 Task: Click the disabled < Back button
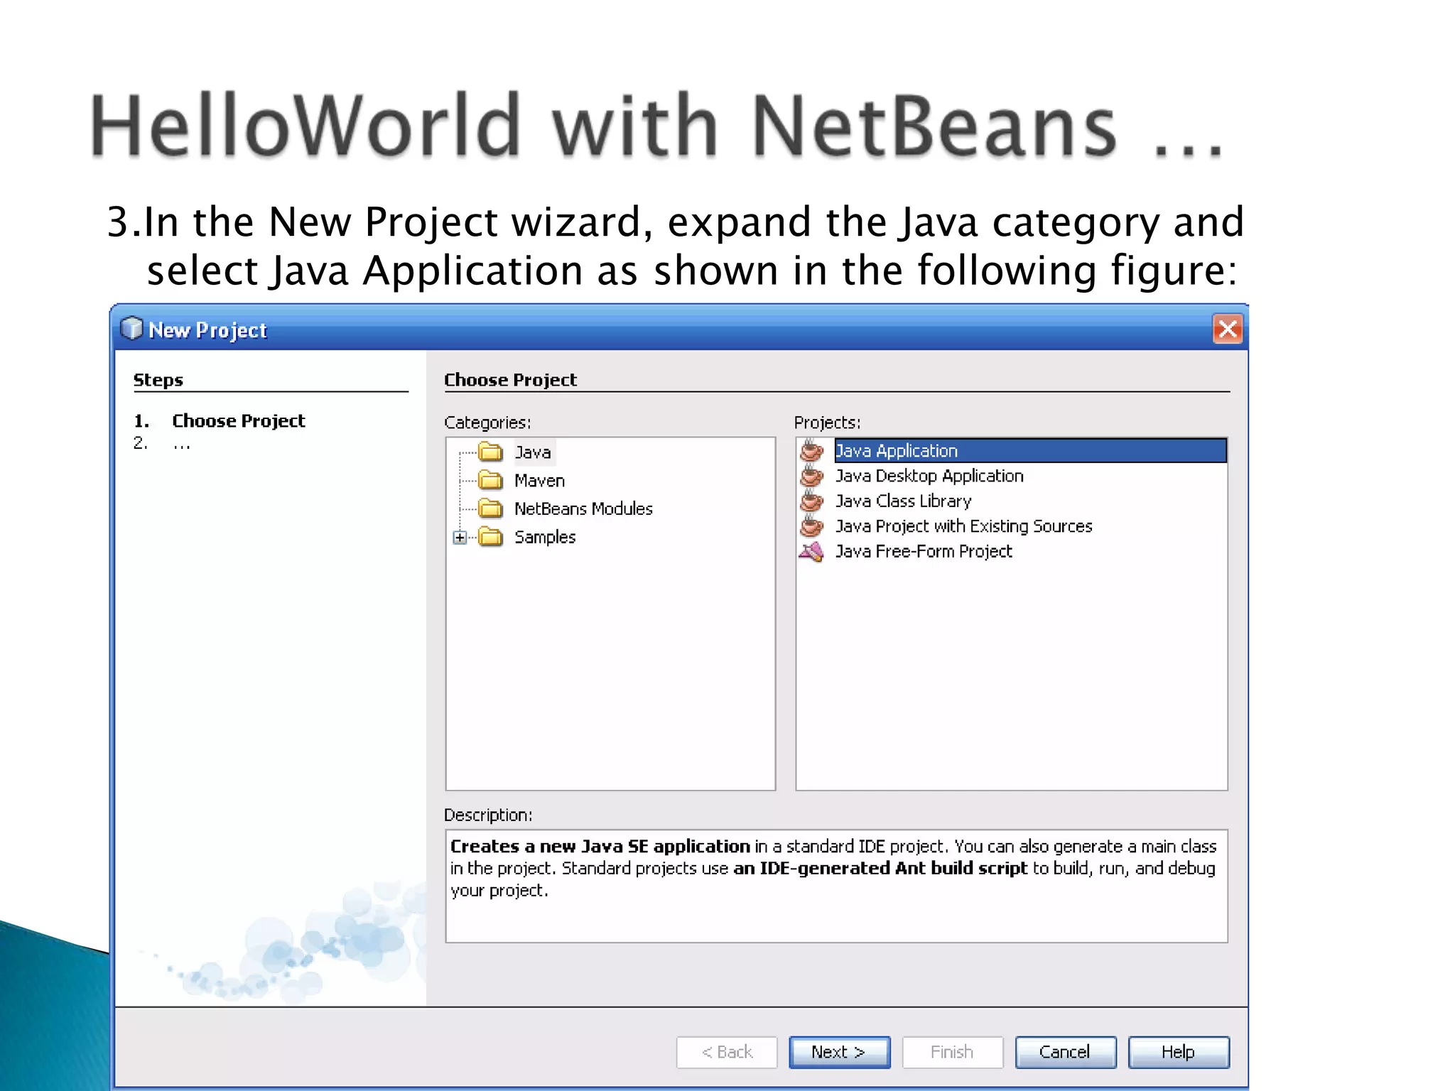point(727,1052)
